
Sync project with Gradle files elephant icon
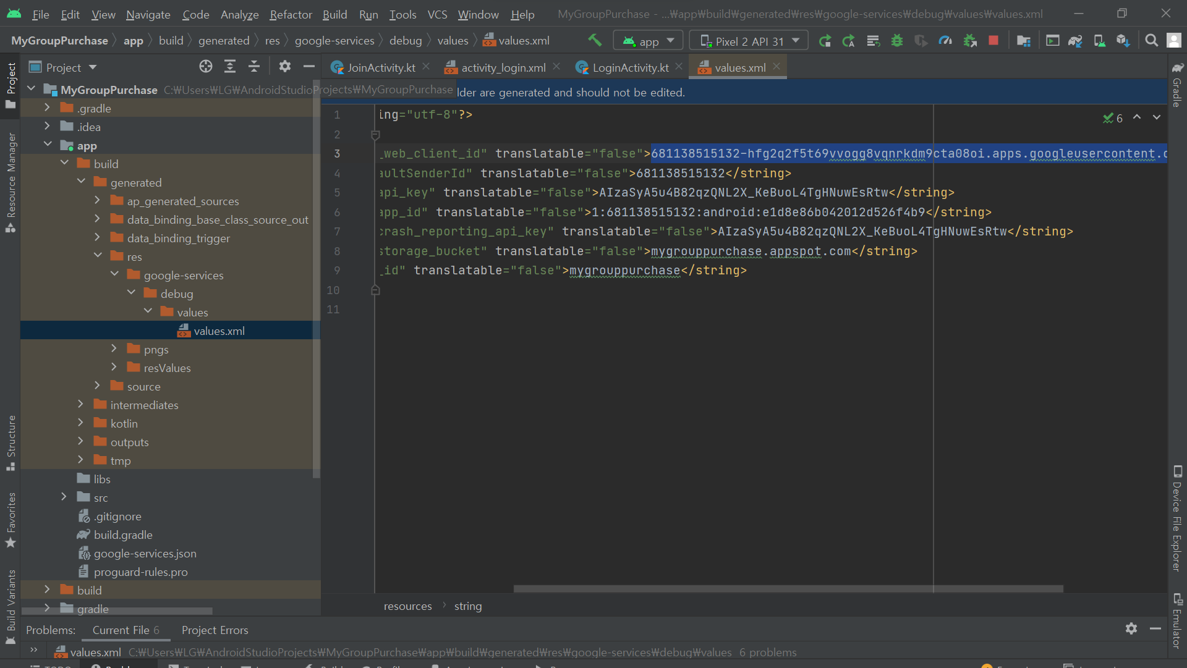1076,41
